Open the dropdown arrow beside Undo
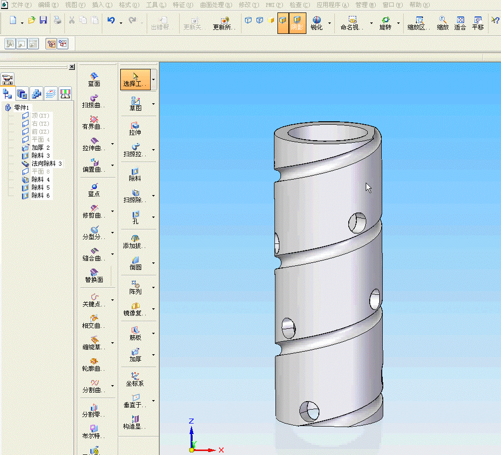501x455 pixels. click(x=121, y=23)
